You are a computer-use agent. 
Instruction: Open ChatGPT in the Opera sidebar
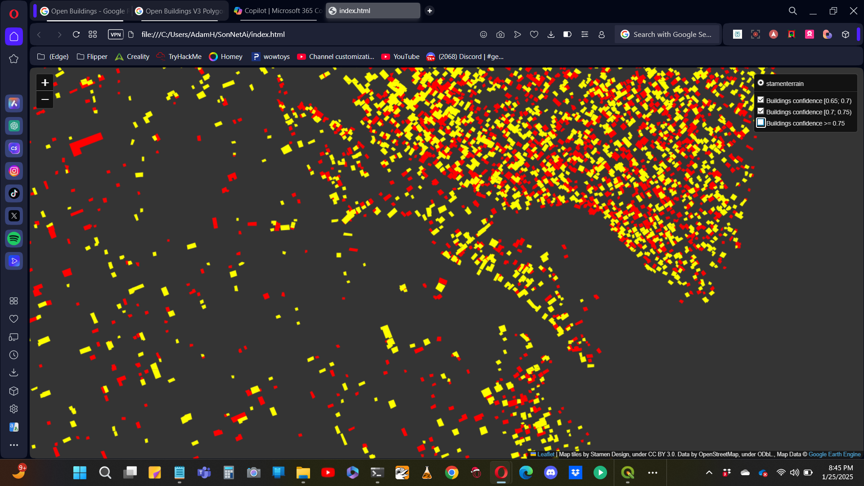click(x=14, y=126)
